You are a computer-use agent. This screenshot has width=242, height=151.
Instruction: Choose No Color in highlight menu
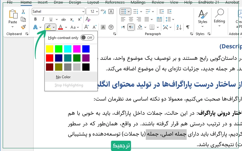pyautogui.click(x=63, y=77)
